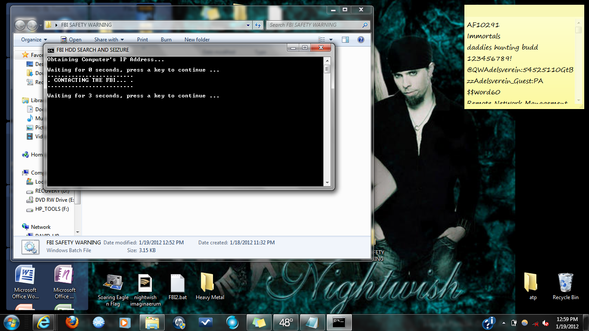Image resolution: width=589 pixels, height=331 pixels.
Task: Click the Windows Start orb
Action: [12, 322]
